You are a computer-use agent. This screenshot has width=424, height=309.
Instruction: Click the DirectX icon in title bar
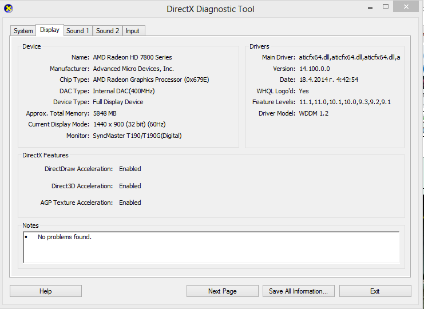(9, 9)
